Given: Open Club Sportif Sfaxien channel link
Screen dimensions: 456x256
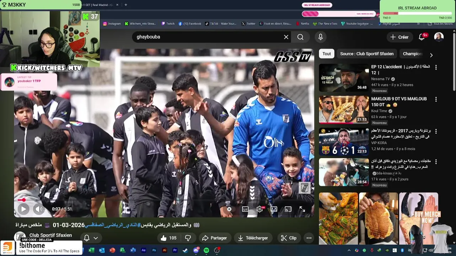Looking at the screenshot, I should [x=50, y=235].
